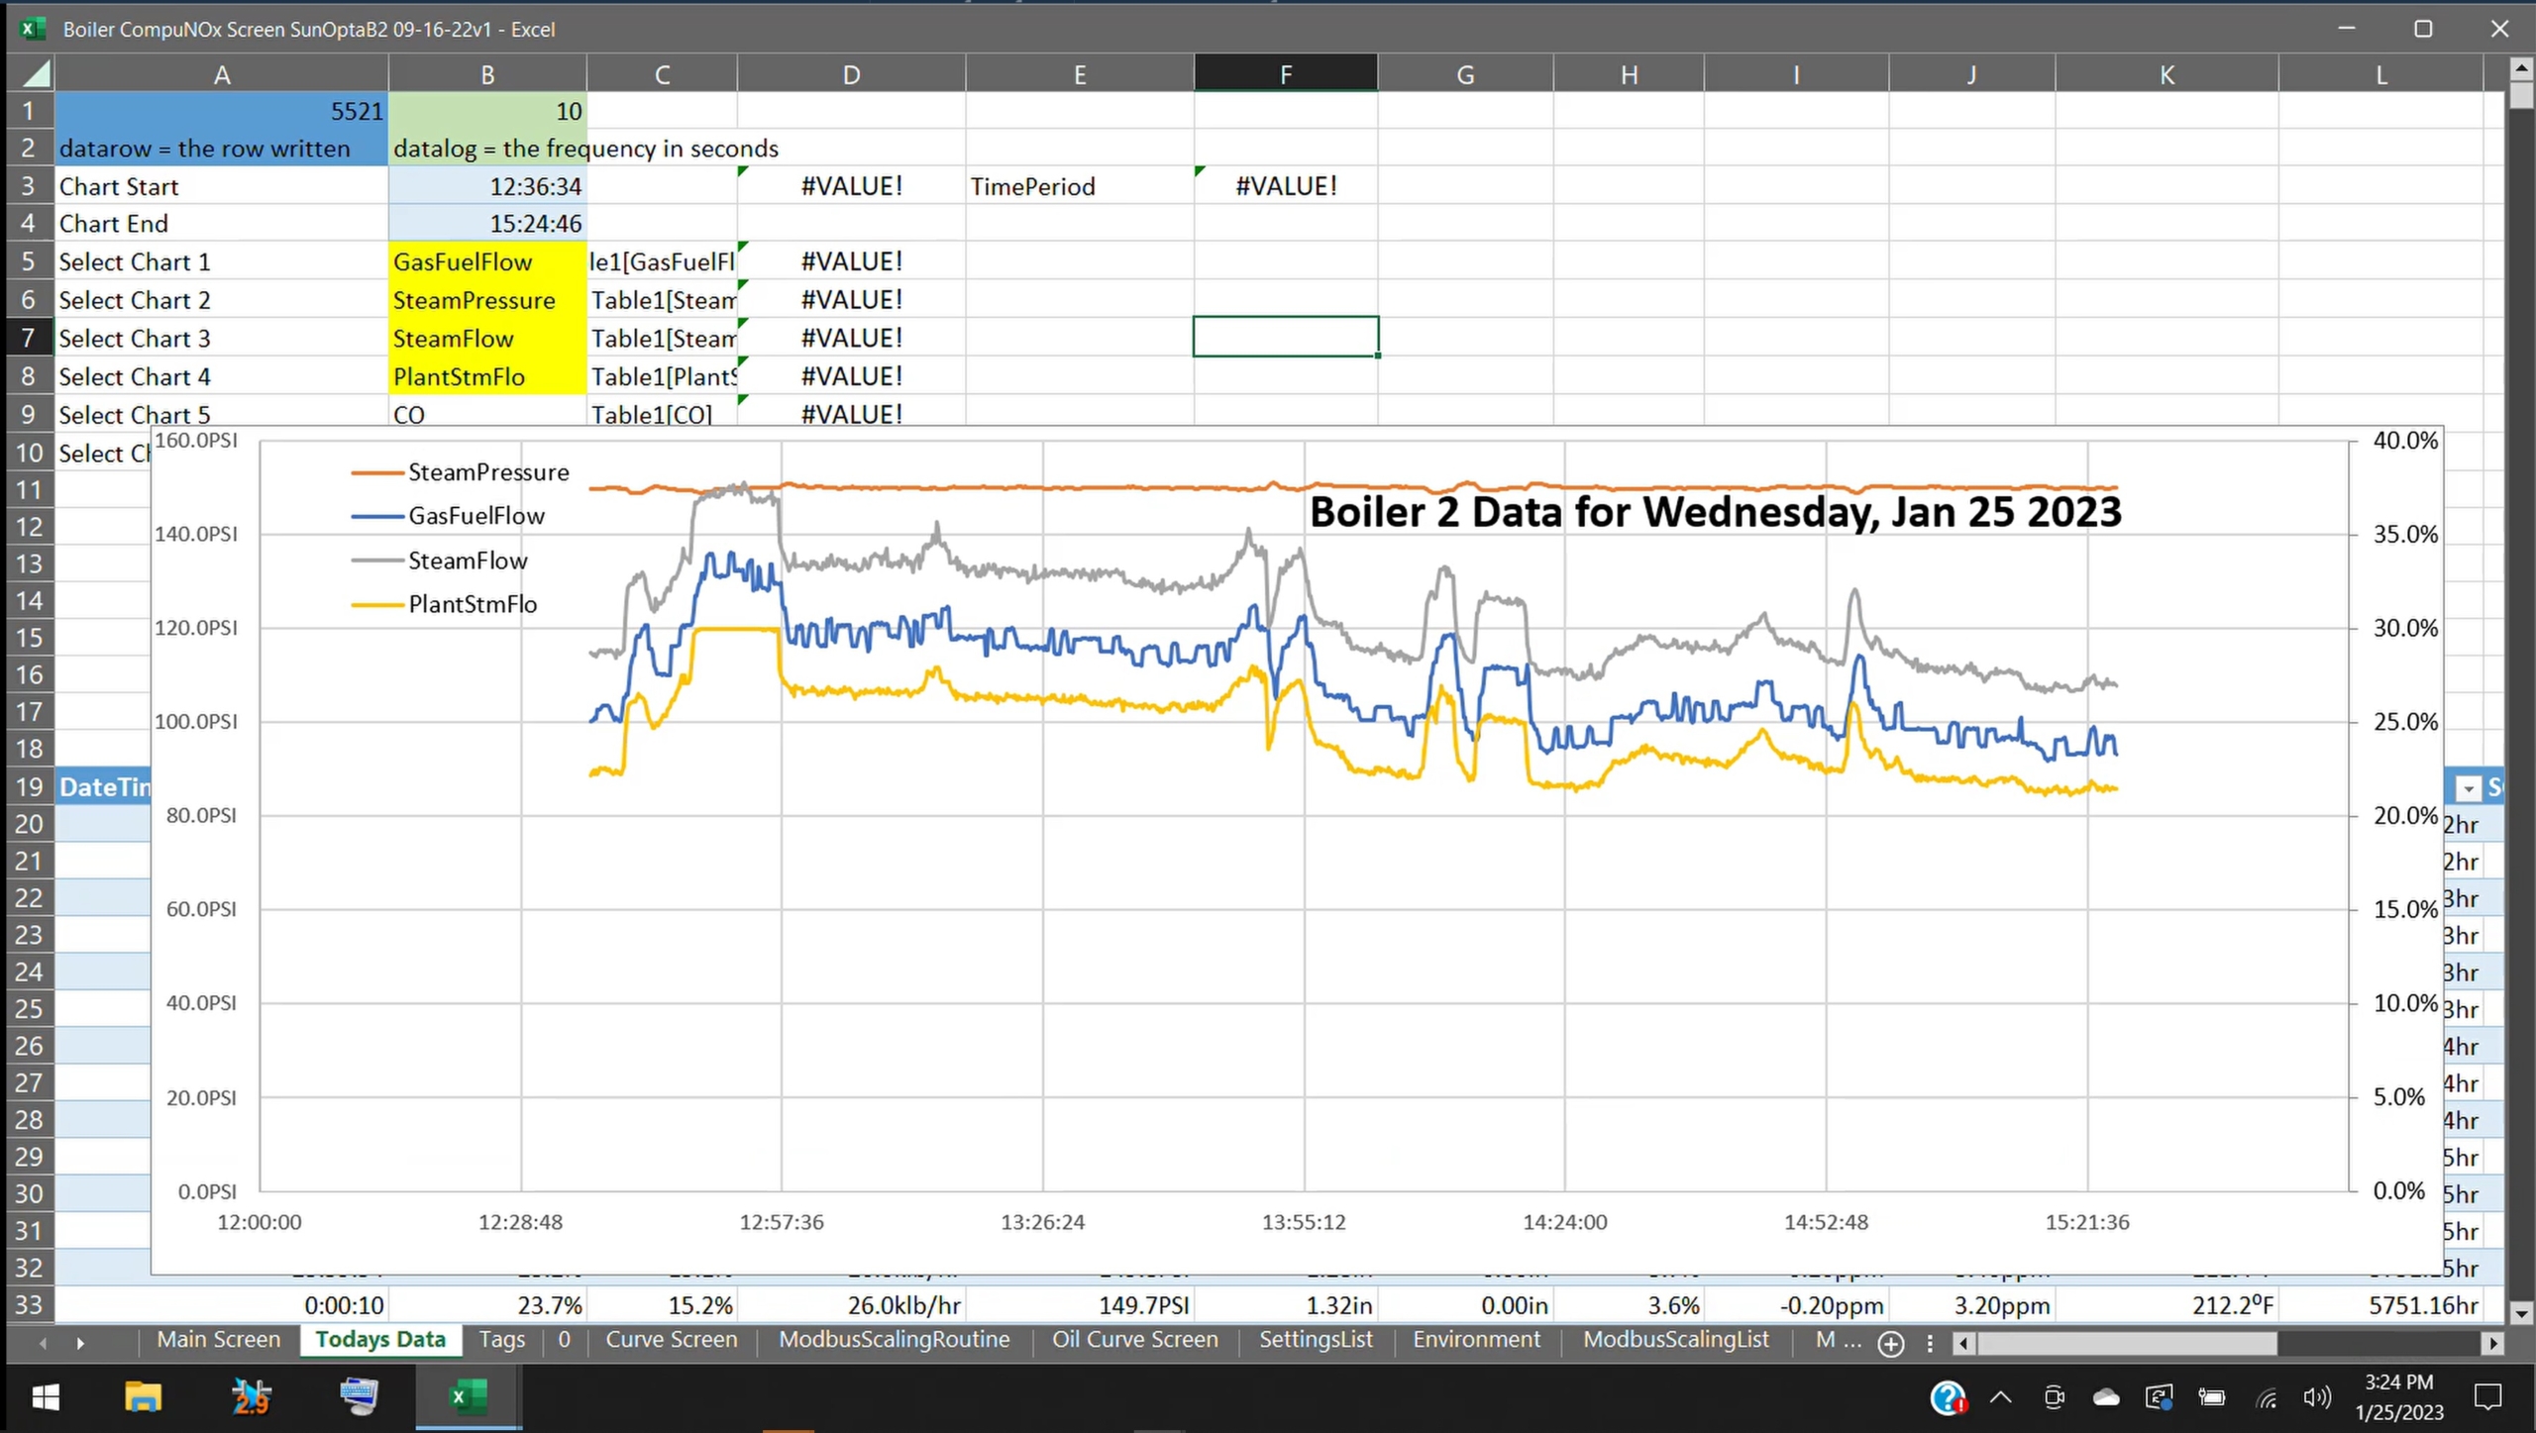Click next sheet navigation arrow
The height and width of the screenshot is (1433, 2536).
pos(80,1343)
